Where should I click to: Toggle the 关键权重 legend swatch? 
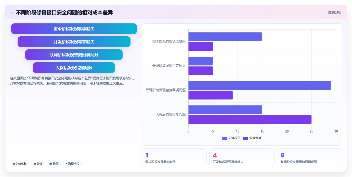coord(224,138)
